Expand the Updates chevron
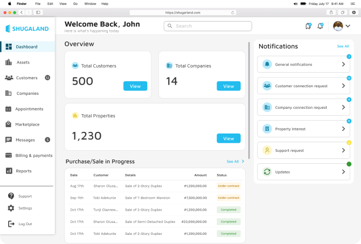This screenshot has width=361, height=244. [343, 172]
